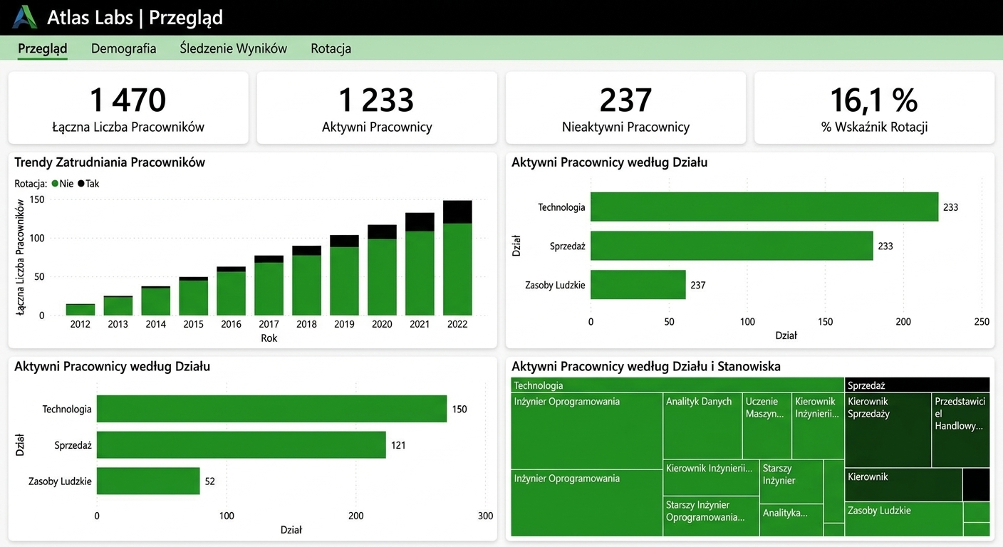Image resolution: width=1003 pixels, height=547 pixels.
Task: Click the Sprzedaż bar labeled 121
Action: click(x=241, y=445)
